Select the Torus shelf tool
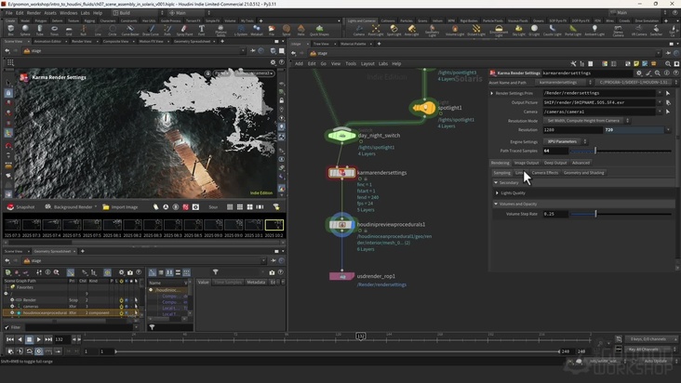 [x=54, y=30]
